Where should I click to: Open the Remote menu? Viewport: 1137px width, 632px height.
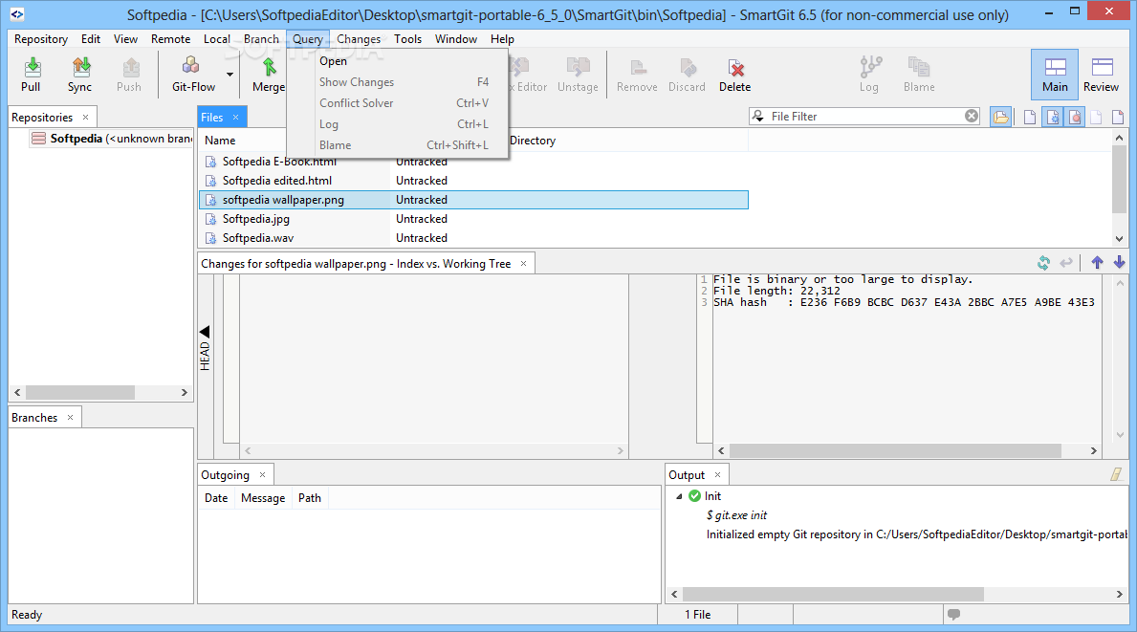click(170, 39)
